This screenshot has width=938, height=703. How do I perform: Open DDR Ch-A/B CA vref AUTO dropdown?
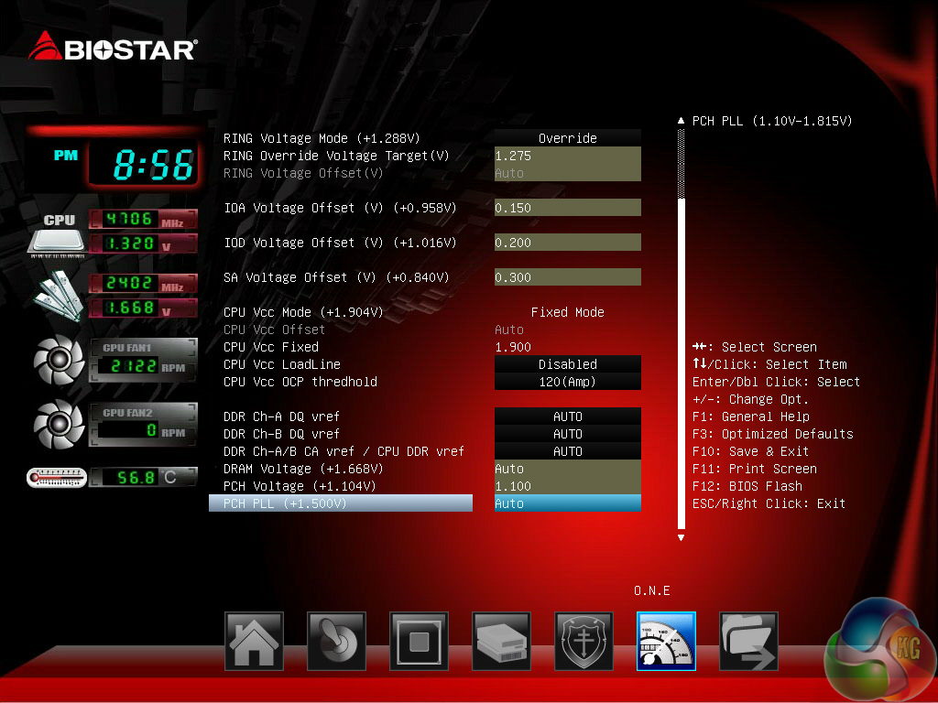click(x=568, y=450)
